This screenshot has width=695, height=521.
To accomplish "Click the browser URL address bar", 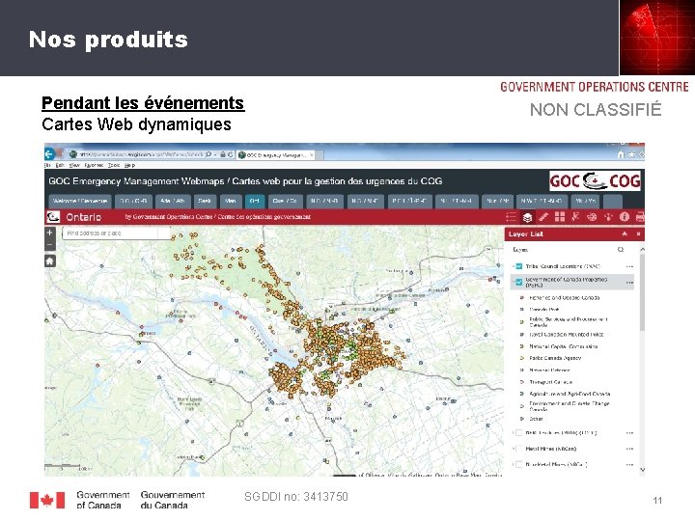I will click(x=141, y=154).
